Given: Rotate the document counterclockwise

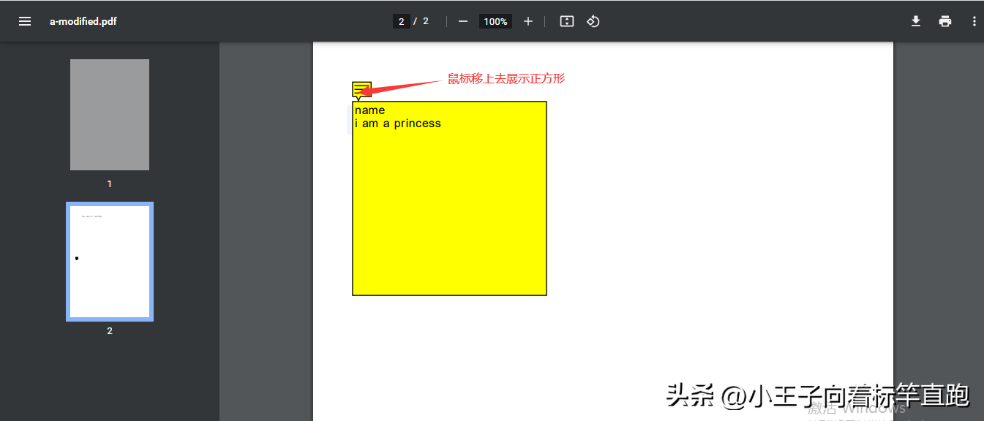Looking at the screenshot, I should 593,21.
